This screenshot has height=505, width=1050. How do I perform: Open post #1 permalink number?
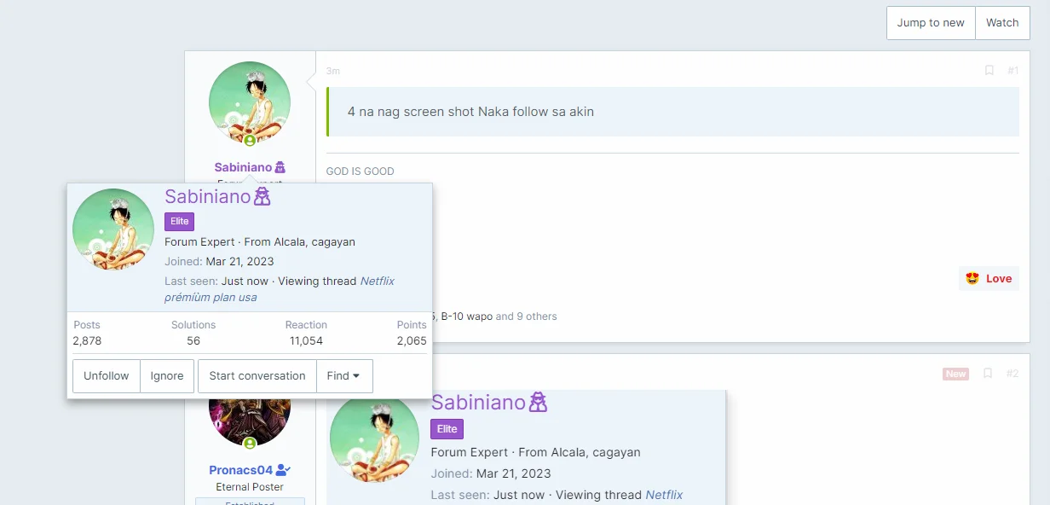pos(1012,71)
